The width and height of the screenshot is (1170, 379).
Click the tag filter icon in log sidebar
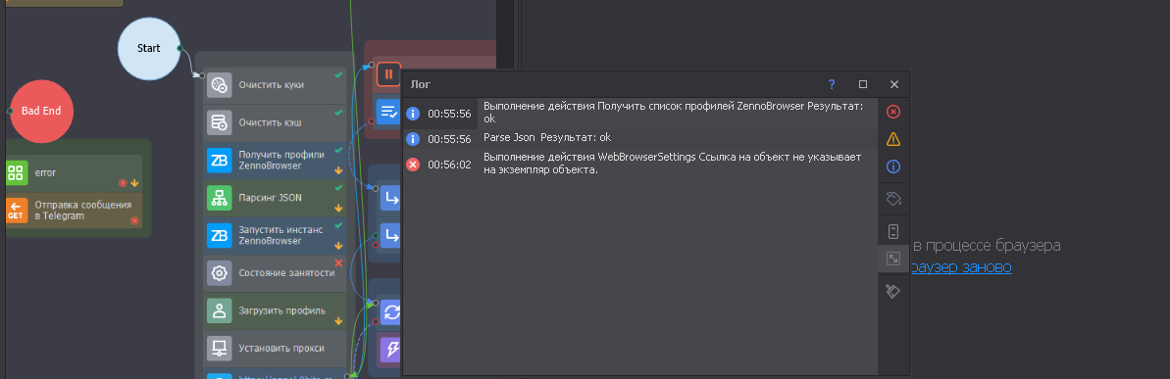pyautogui.click(x=893, y=198)
